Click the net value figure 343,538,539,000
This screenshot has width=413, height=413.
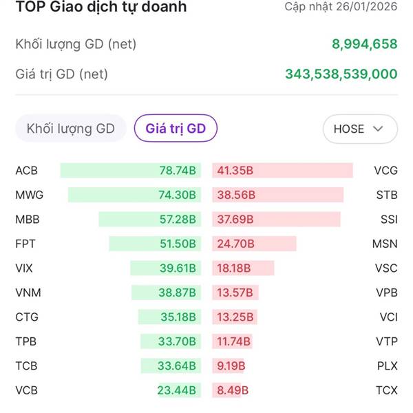[341, 74]
